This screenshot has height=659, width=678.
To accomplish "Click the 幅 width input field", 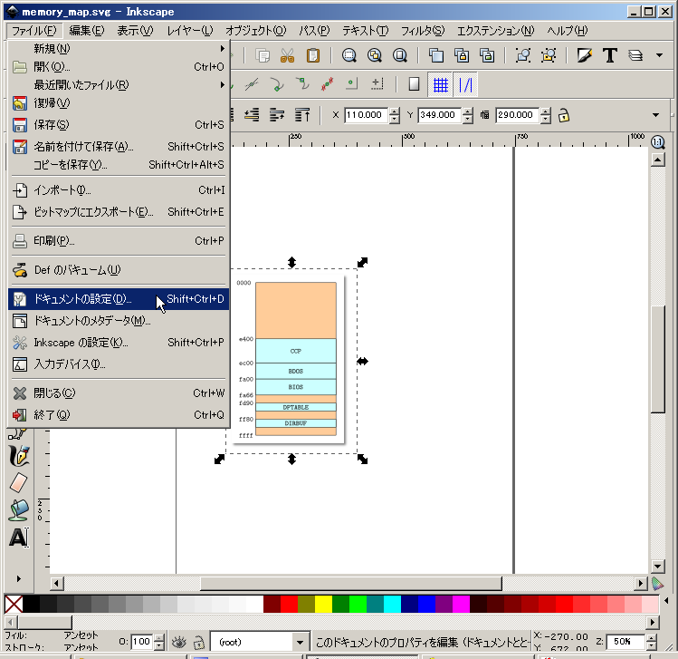I will (518, 115).
